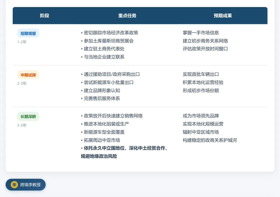Click the 密切跟踪市场经济改革政策 task item
This screenshot has height=197, width=280.
[x=110, y=33]
